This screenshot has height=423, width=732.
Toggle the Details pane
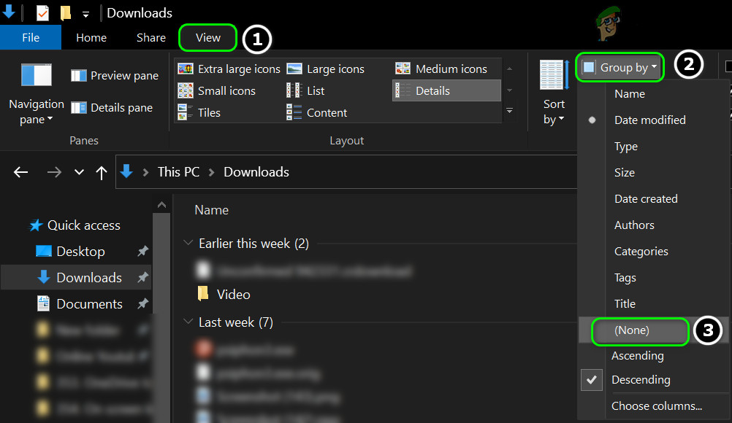(112, 107)
